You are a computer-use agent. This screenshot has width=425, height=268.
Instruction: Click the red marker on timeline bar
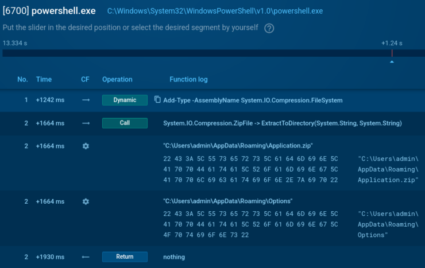tap(392, 53)
